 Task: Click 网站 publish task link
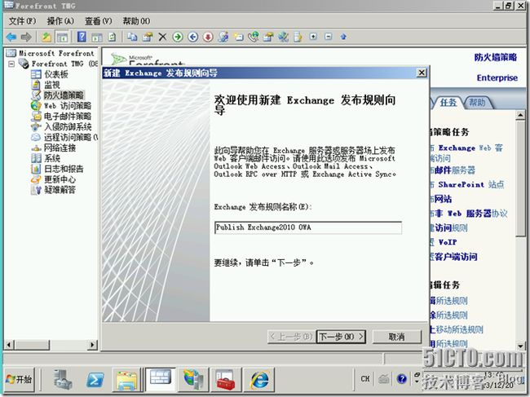pos(441,199)
